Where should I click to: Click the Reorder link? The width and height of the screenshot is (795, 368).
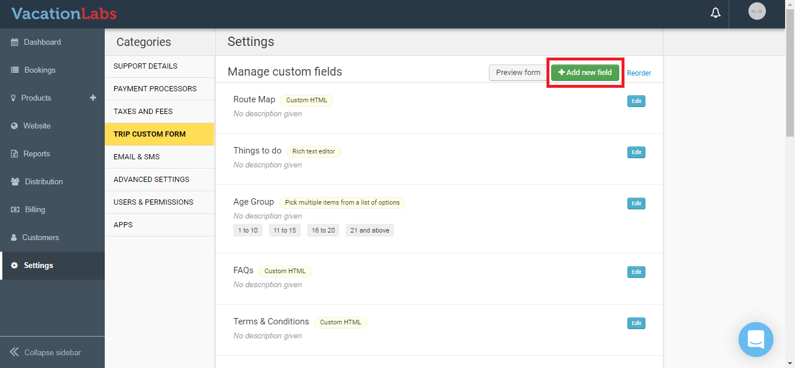click(x=639, y=73)
